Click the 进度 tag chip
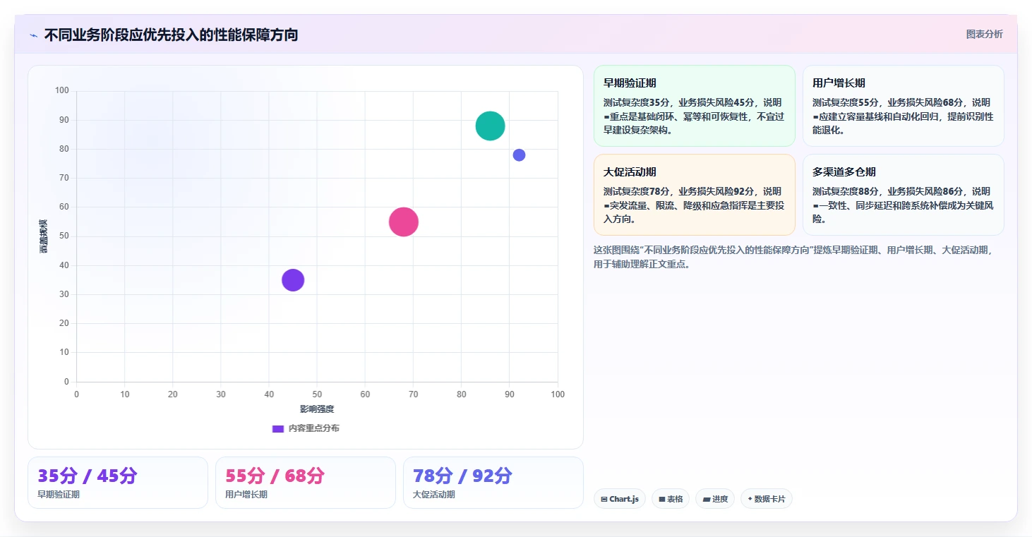The width and height of the screenshot is (1032, 537). [715, 499]
